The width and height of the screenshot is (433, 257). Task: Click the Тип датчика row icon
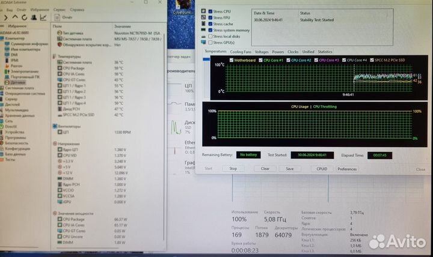60,33
